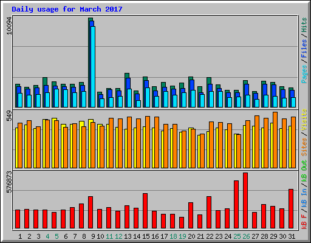Click day 5 weekend label on x-axis
This screenshot has height=243, width=311.
point(56,236)
